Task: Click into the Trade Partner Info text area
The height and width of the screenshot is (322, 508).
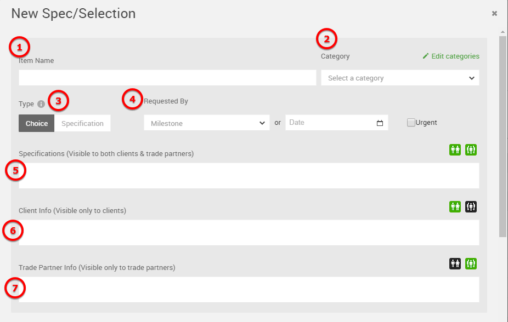Action: point(249,289)
